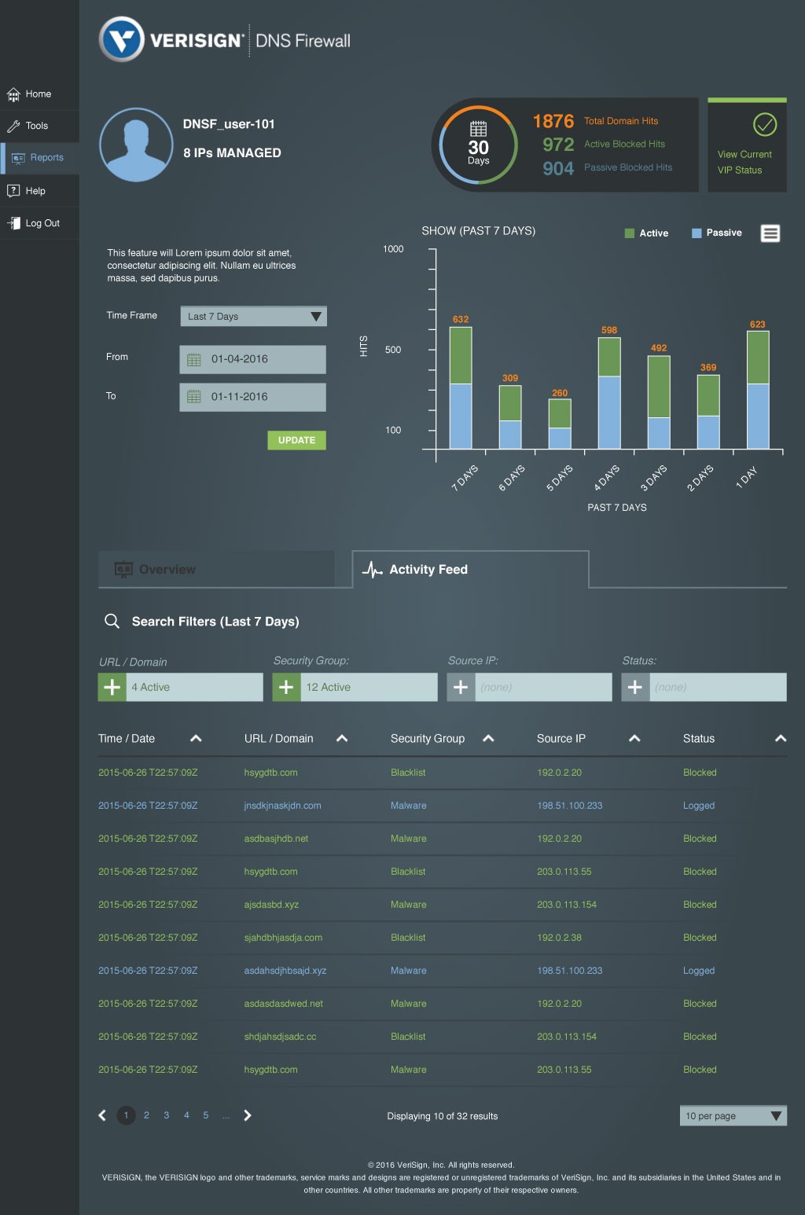
Task: Click the UPDATE button
Action: coord(296,440)
